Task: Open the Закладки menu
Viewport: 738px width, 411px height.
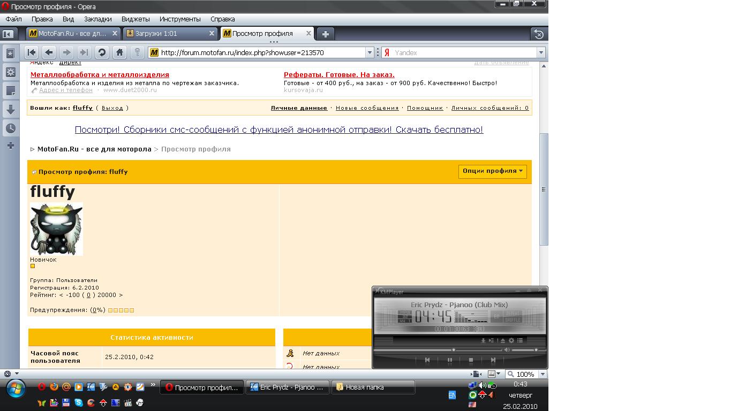Action: point(98,19)
